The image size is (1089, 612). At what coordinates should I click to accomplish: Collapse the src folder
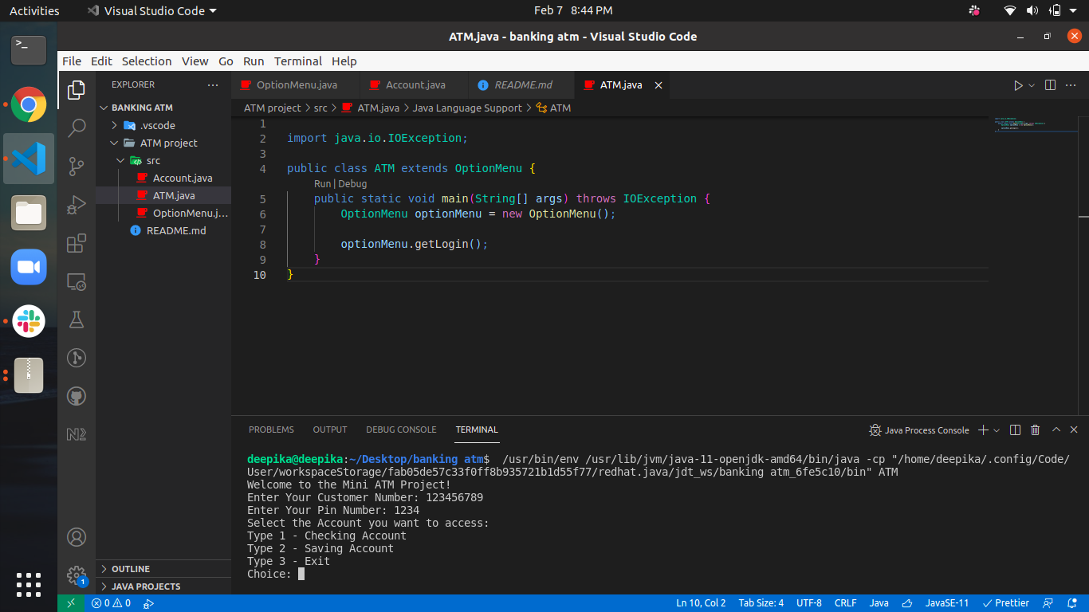click(120, 160)
